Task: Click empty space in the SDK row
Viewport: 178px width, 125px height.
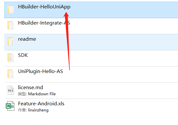Action: click(x=114, y=58)
